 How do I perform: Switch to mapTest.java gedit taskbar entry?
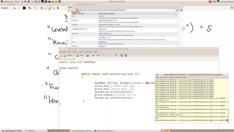[x=82, y=131]
